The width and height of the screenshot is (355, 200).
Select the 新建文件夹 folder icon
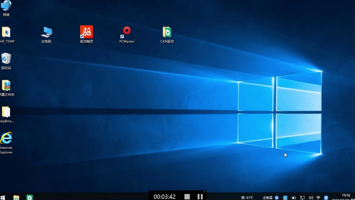pos(7,88)
